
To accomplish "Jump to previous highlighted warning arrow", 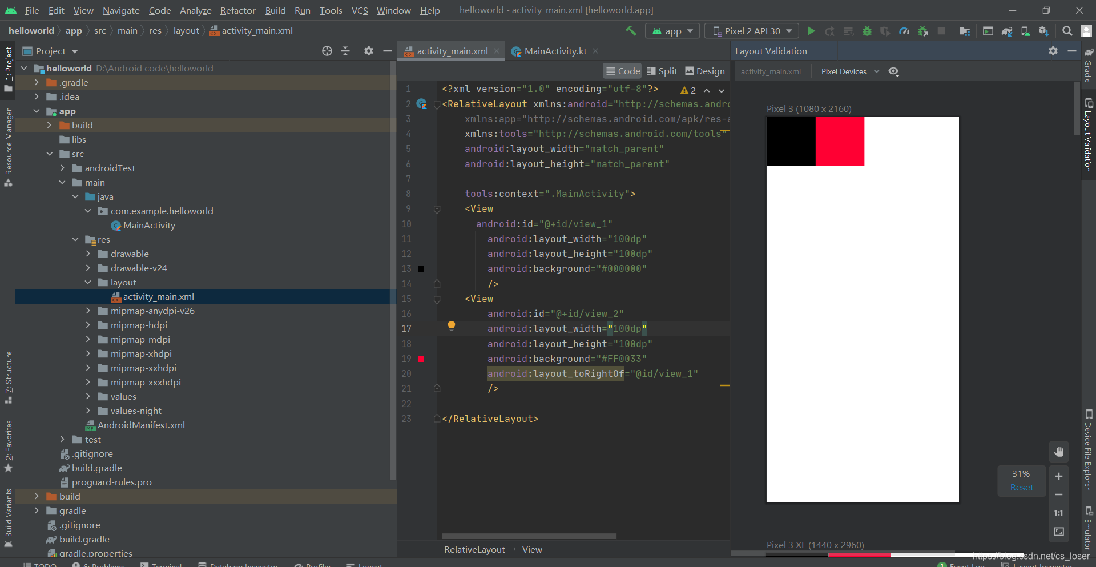I will click(707, 90).
